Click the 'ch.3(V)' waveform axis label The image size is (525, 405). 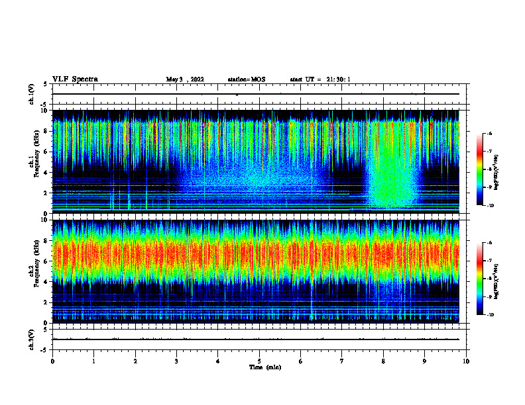32,340
